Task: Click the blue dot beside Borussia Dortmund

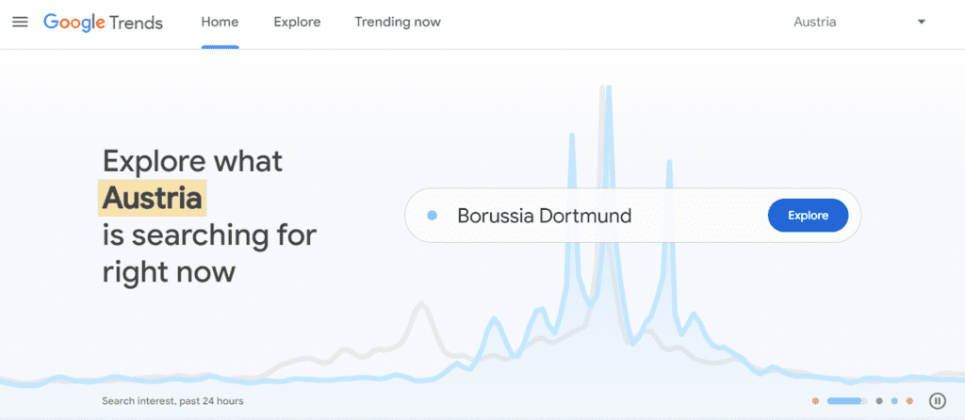Action: click(x=432, y=216)
